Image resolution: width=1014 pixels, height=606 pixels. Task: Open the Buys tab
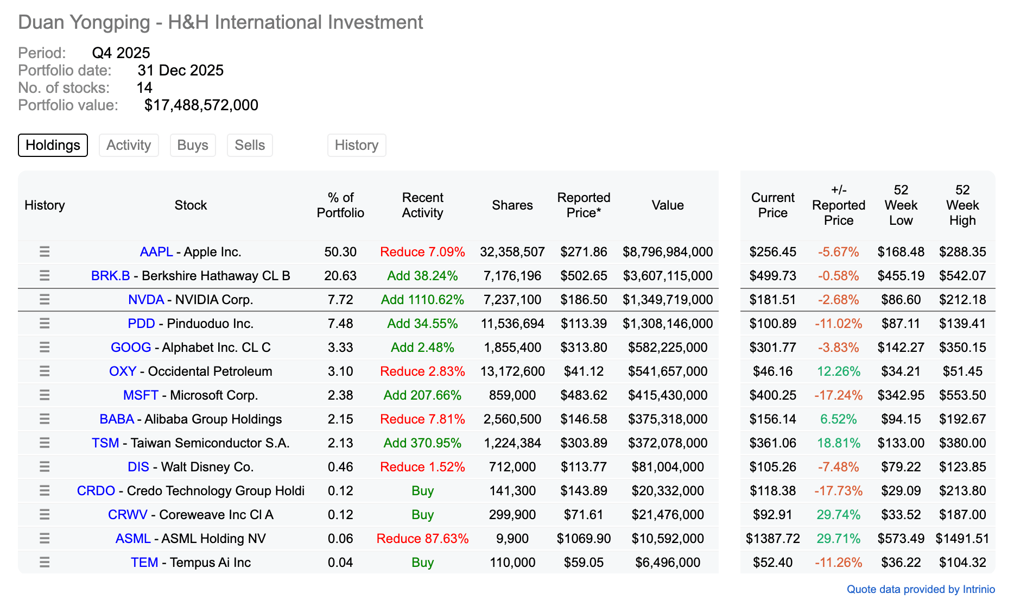click(x=193, y=146)
